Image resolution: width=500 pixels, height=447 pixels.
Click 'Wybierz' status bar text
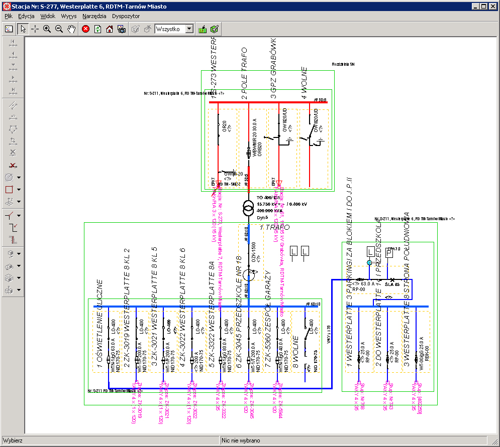point(13,440)
